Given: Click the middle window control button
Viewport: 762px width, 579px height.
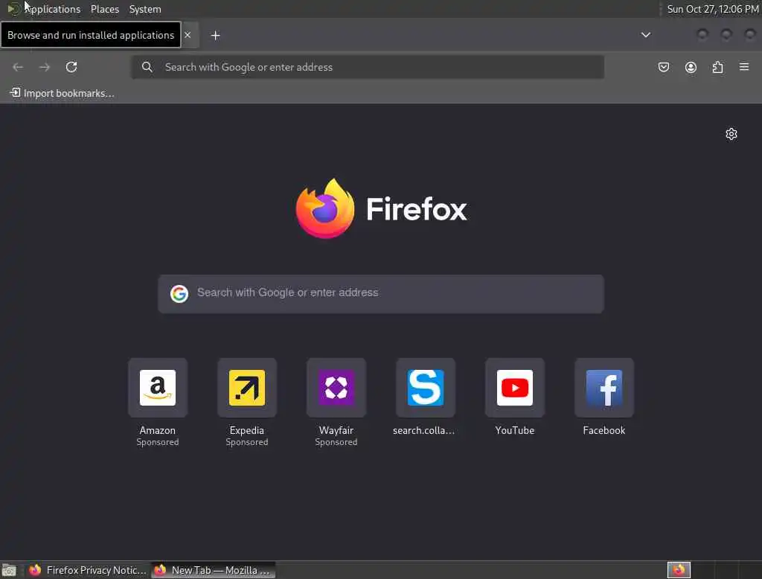Looking at the screenshot, I should (x=726, y=34).
